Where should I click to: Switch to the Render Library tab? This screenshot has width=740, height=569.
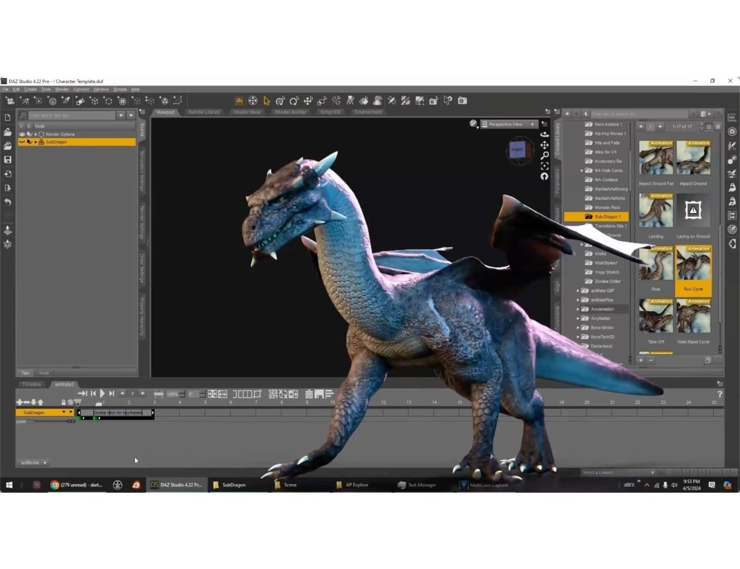(x=204, y=112)
